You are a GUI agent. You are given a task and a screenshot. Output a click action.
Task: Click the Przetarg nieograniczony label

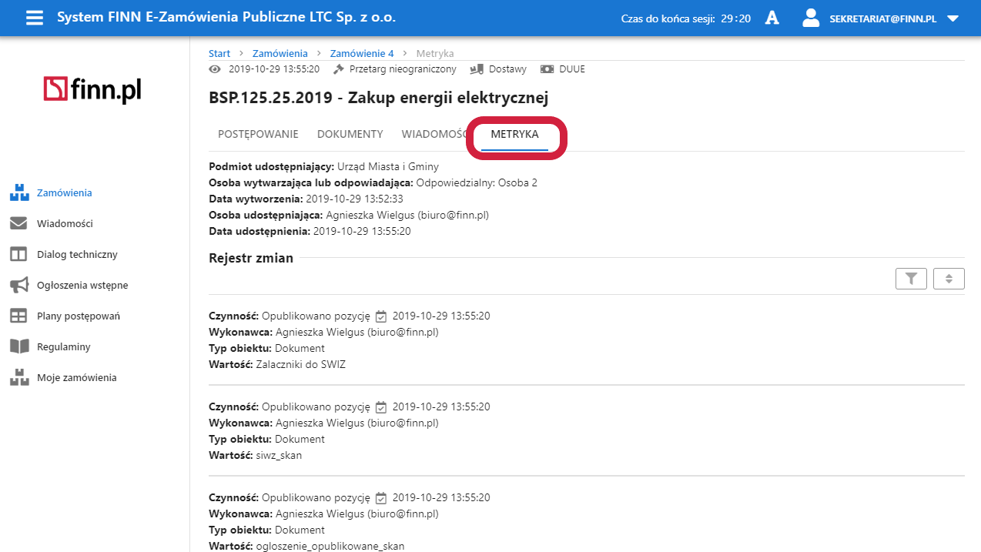[x=403, y=69]
